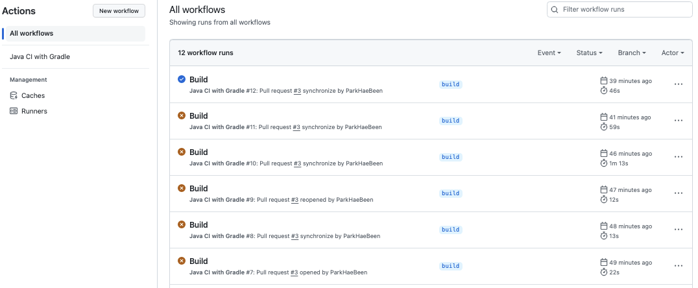Expand the Branch filter dropdown
This screenshot has width=698, height=288.
[632, 53]
